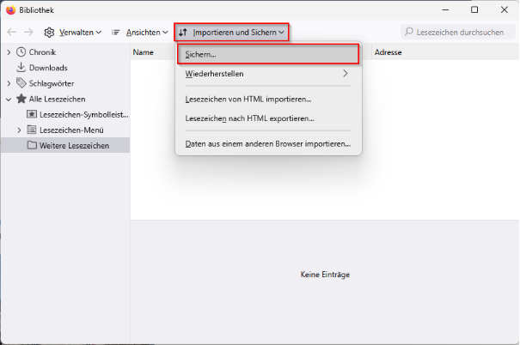
Task: Toggle the Importieren und Sichern menu
Action: [x=231, y=32]
